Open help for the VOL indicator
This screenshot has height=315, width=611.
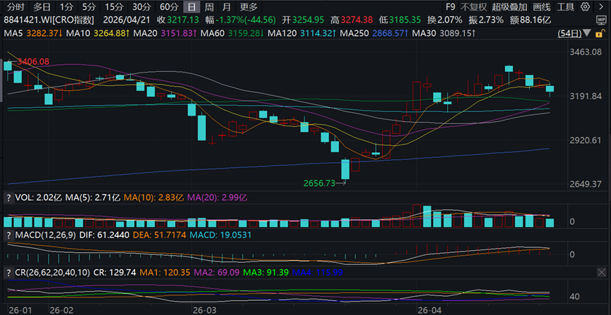(x=8, y=197)
